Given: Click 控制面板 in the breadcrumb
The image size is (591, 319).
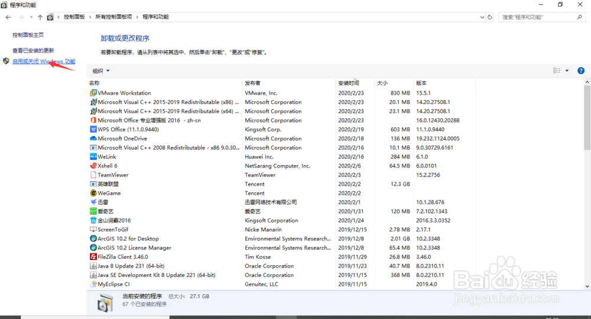Looking at the screenshot, I should pos(74,17).
